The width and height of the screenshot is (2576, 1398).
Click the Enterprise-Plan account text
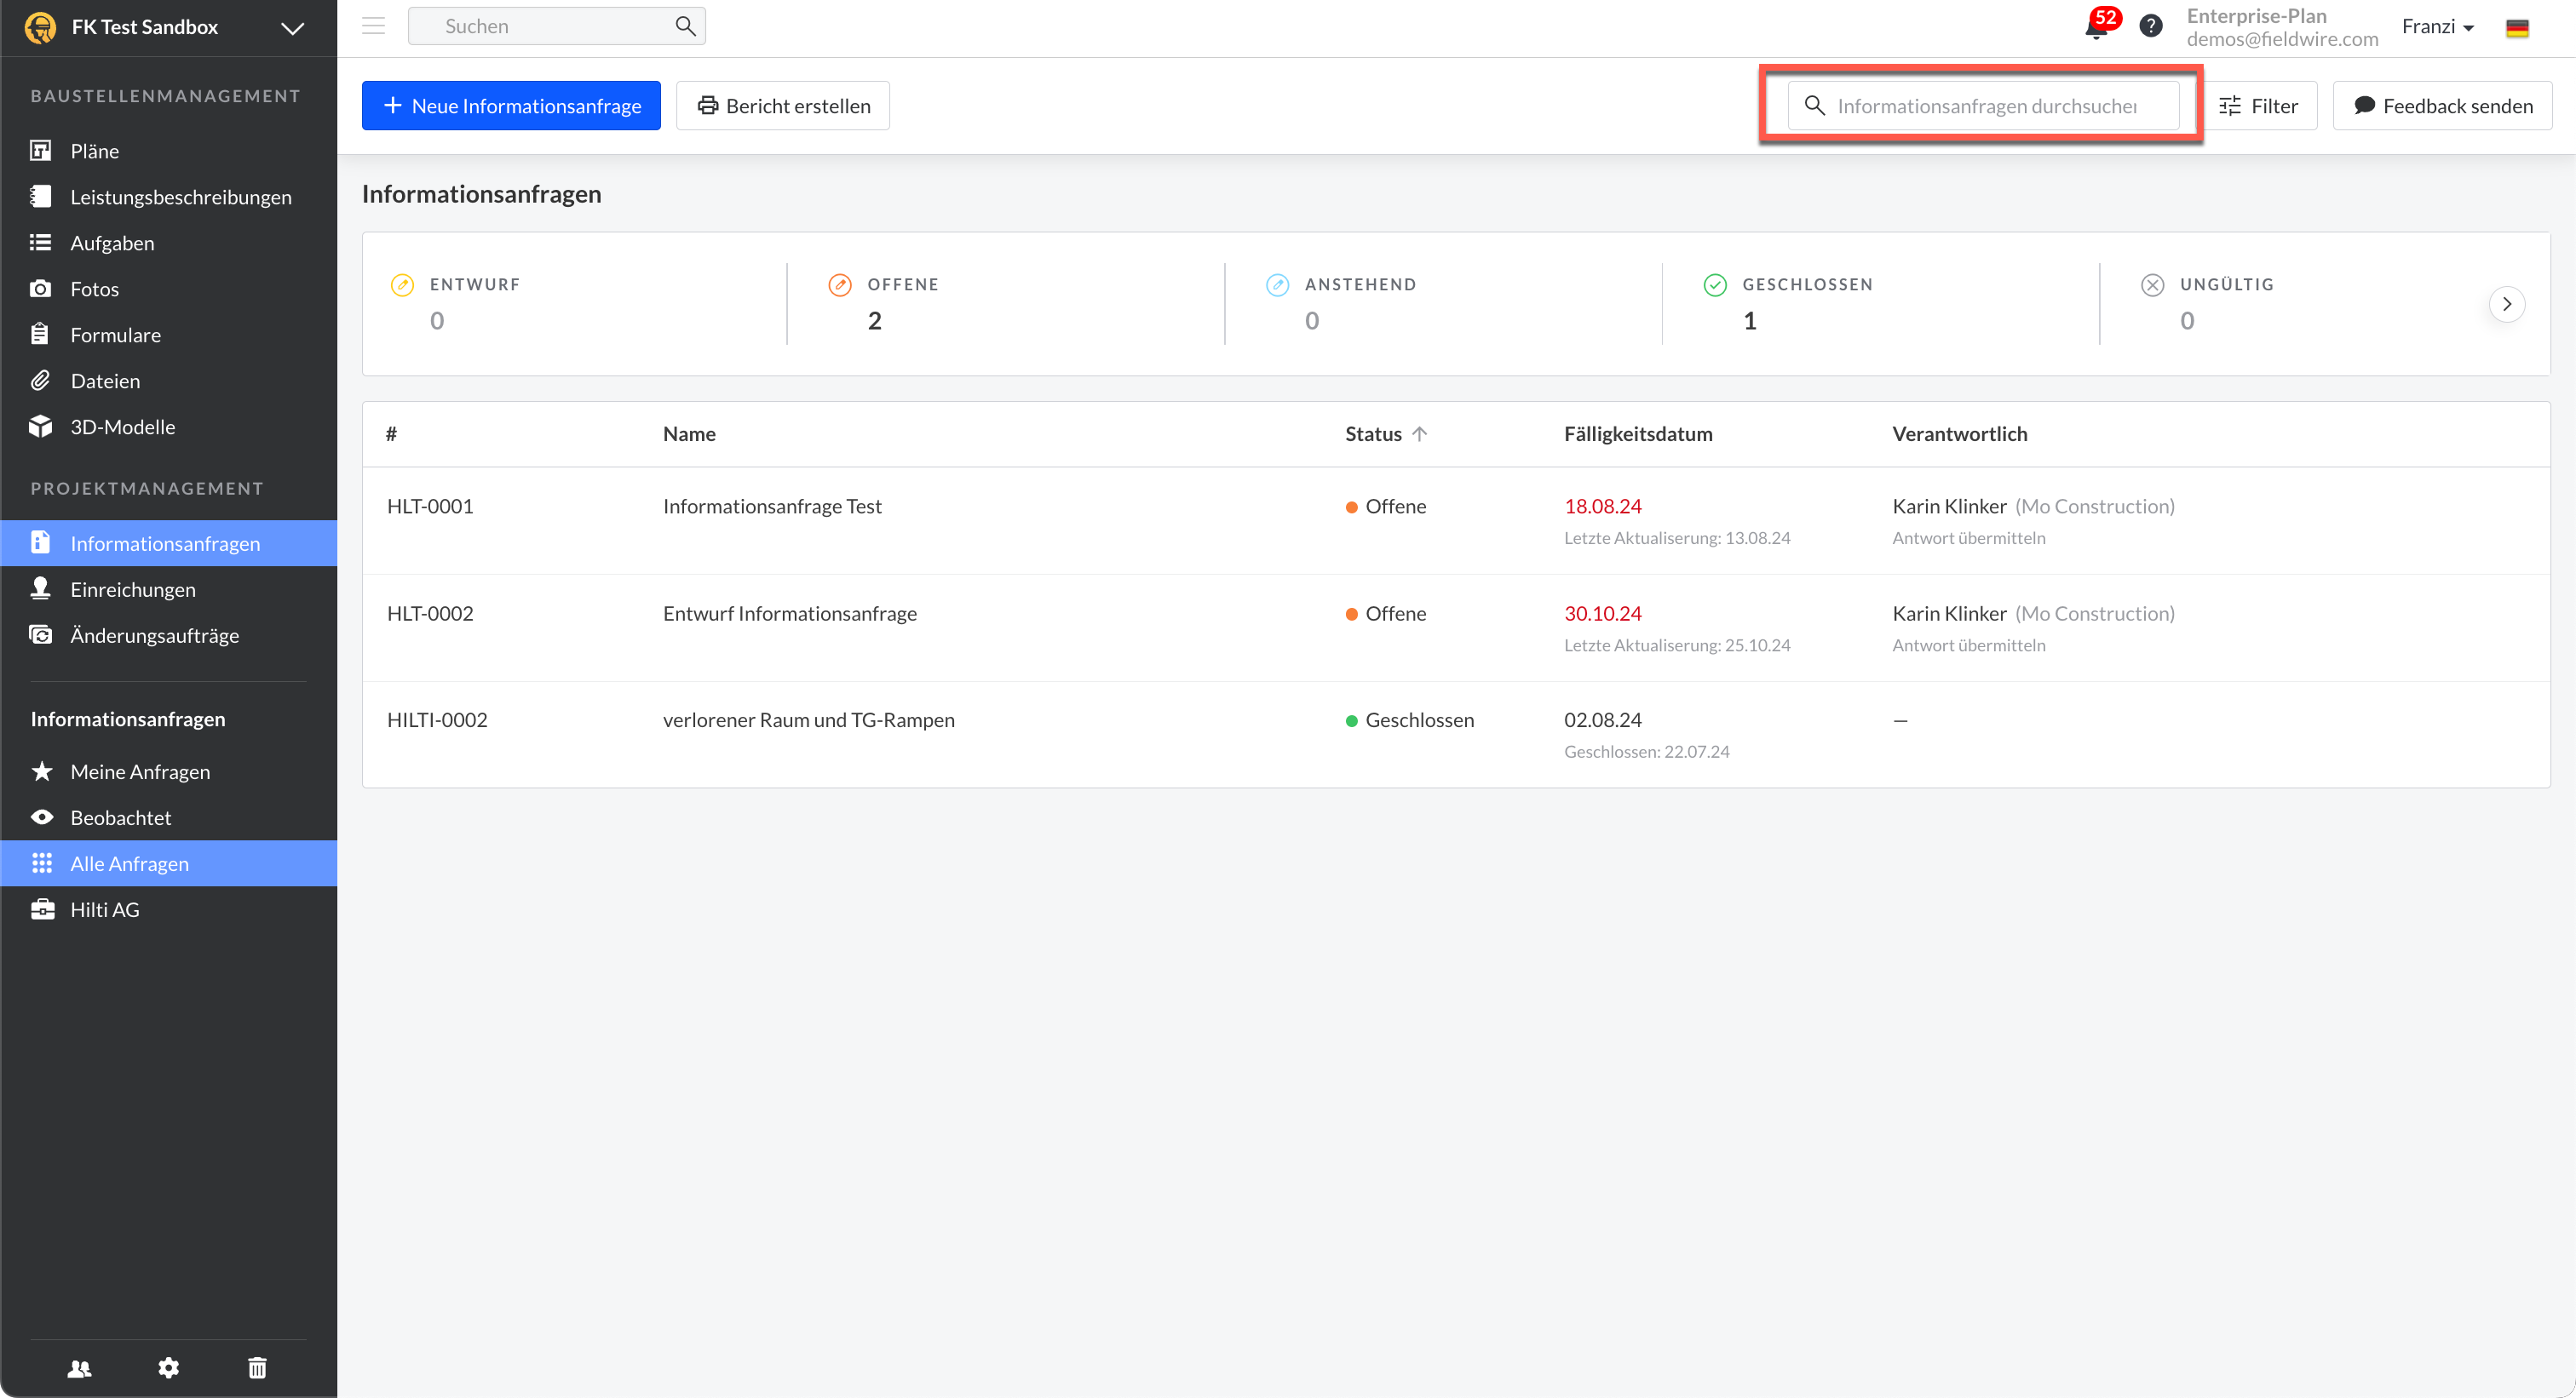(2256, 16)
